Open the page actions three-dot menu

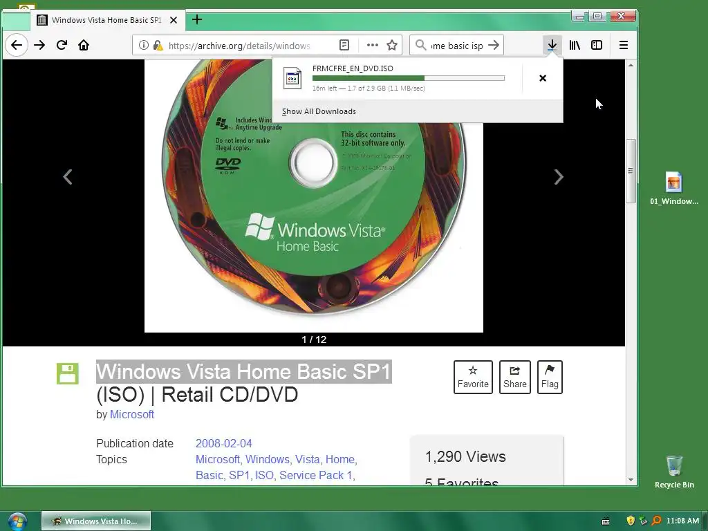pyautogui.click(x=373, y=45)
